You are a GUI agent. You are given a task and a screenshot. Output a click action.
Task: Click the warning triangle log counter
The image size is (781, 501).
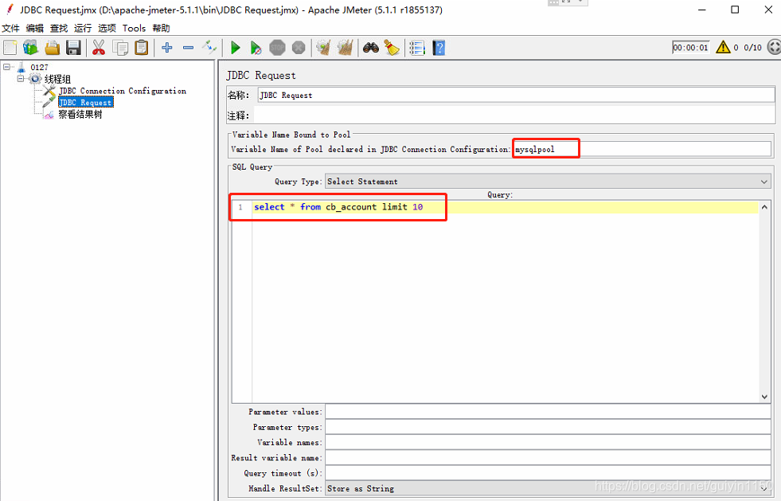click(721, 47)
